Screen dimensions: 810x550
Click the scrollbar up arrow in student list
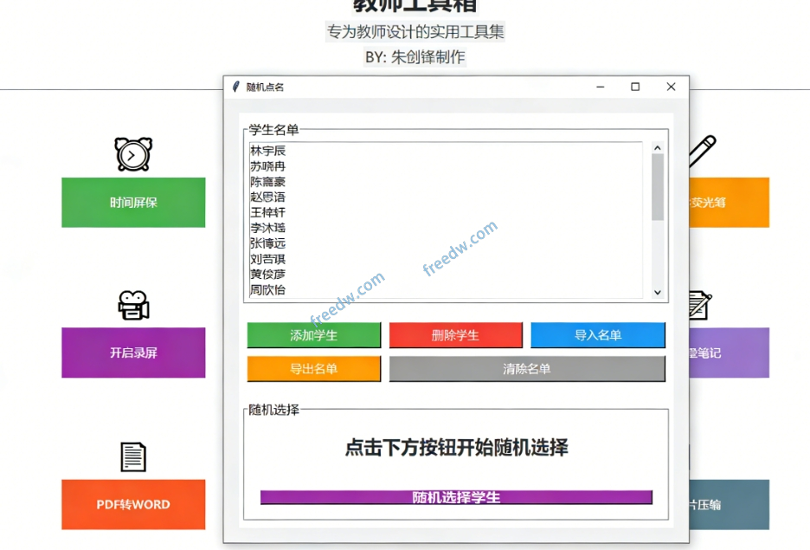click(x=658, y=147)
